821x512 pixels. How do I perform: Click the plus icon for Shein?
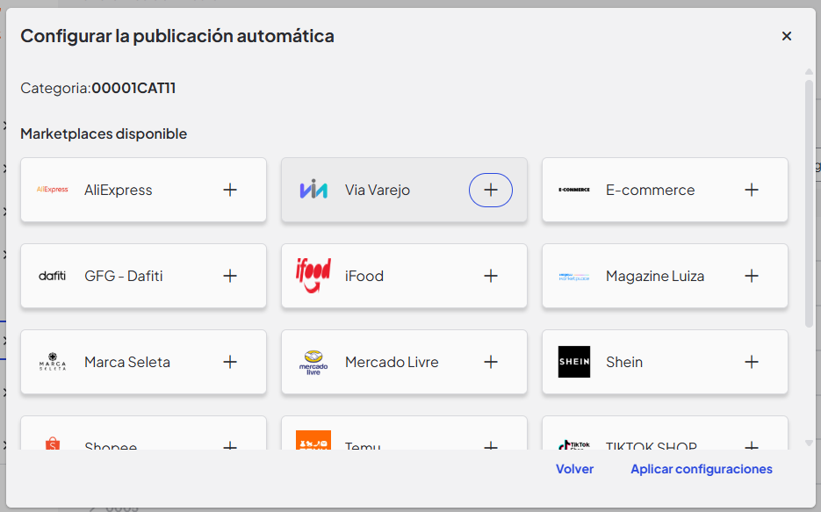[752, 362]
